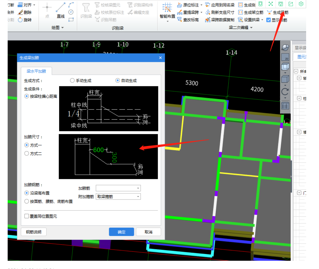Click the 删除 delete tool
Viewport: 319px width, 269px height.
coord(25,12)
